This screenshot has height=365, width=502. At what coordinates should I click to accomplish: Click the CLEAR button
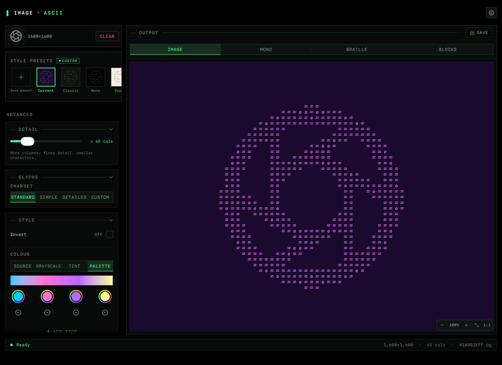pyautogui.click(x=107, y=36)
